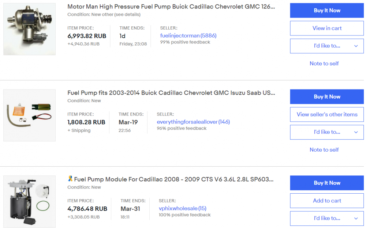This screenshot has height=228, width=366.
Task: Expand third item's "I'd like to..." dropdown
Action: (x=327, y=218)
